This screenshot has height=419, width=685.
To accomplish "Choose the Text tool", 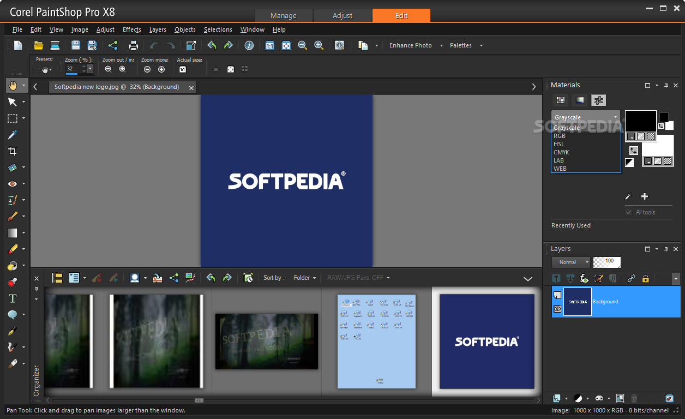I will (13, 298).
